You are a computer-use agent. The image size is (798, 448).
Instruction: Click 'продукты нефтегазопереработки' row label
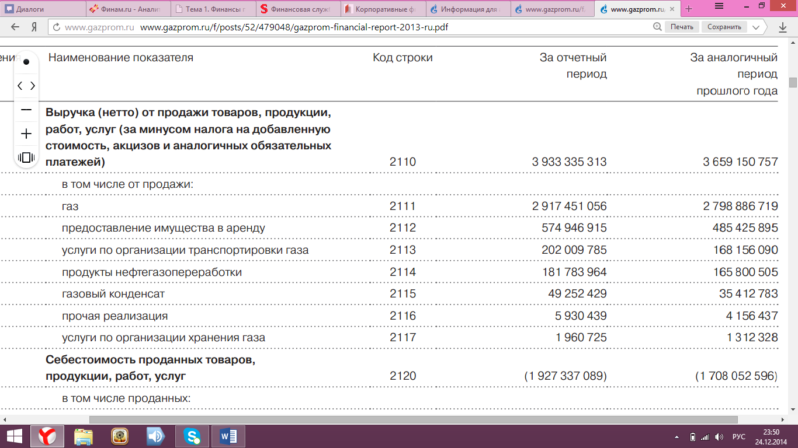(x=152, y=272)
